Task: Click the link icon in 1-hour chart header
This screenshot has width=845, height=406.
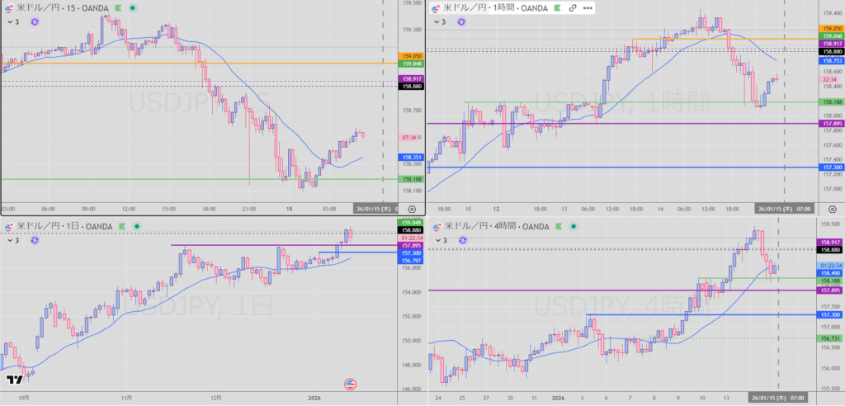Action: pos(572,7)
